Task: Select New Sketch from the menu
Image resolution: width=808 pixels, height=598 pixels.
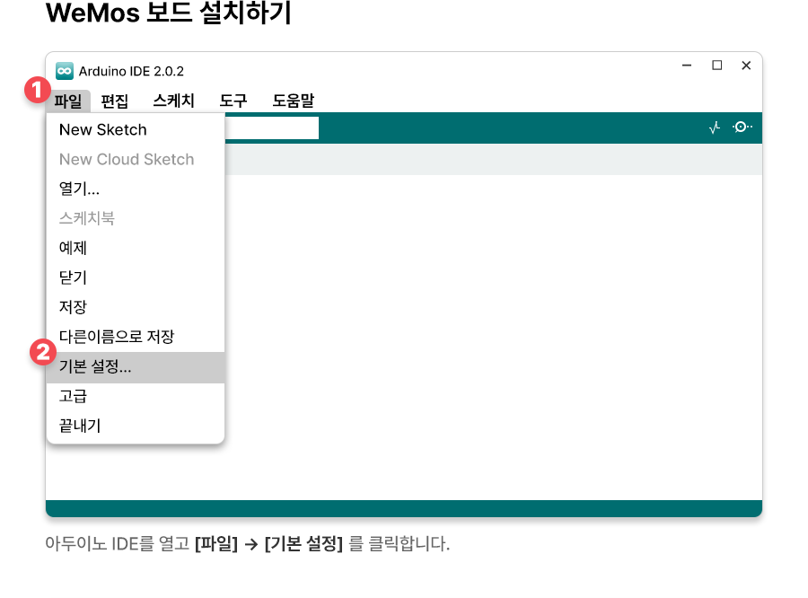Action: pyautogui.click(x=102, y=129)
